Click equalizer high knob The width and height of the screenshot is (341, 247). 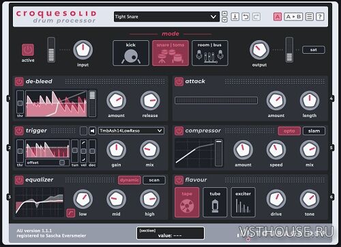(x=150, y=199)
